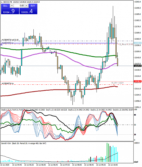This screenshot has width=142, height=167.
Task: Click the 22 Jul 08:45 time label
Action: point(89,165)
